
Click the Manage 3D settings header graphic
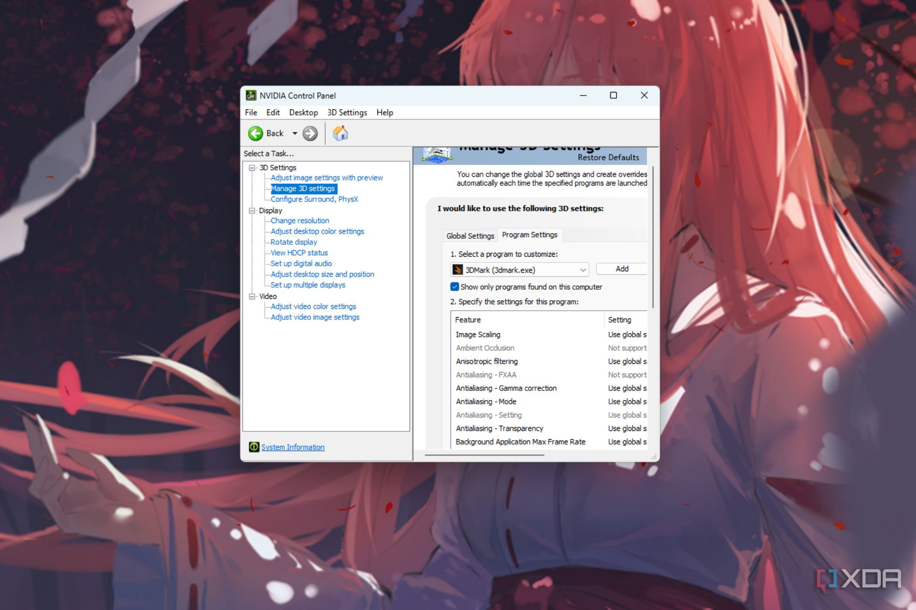(437, 155)
